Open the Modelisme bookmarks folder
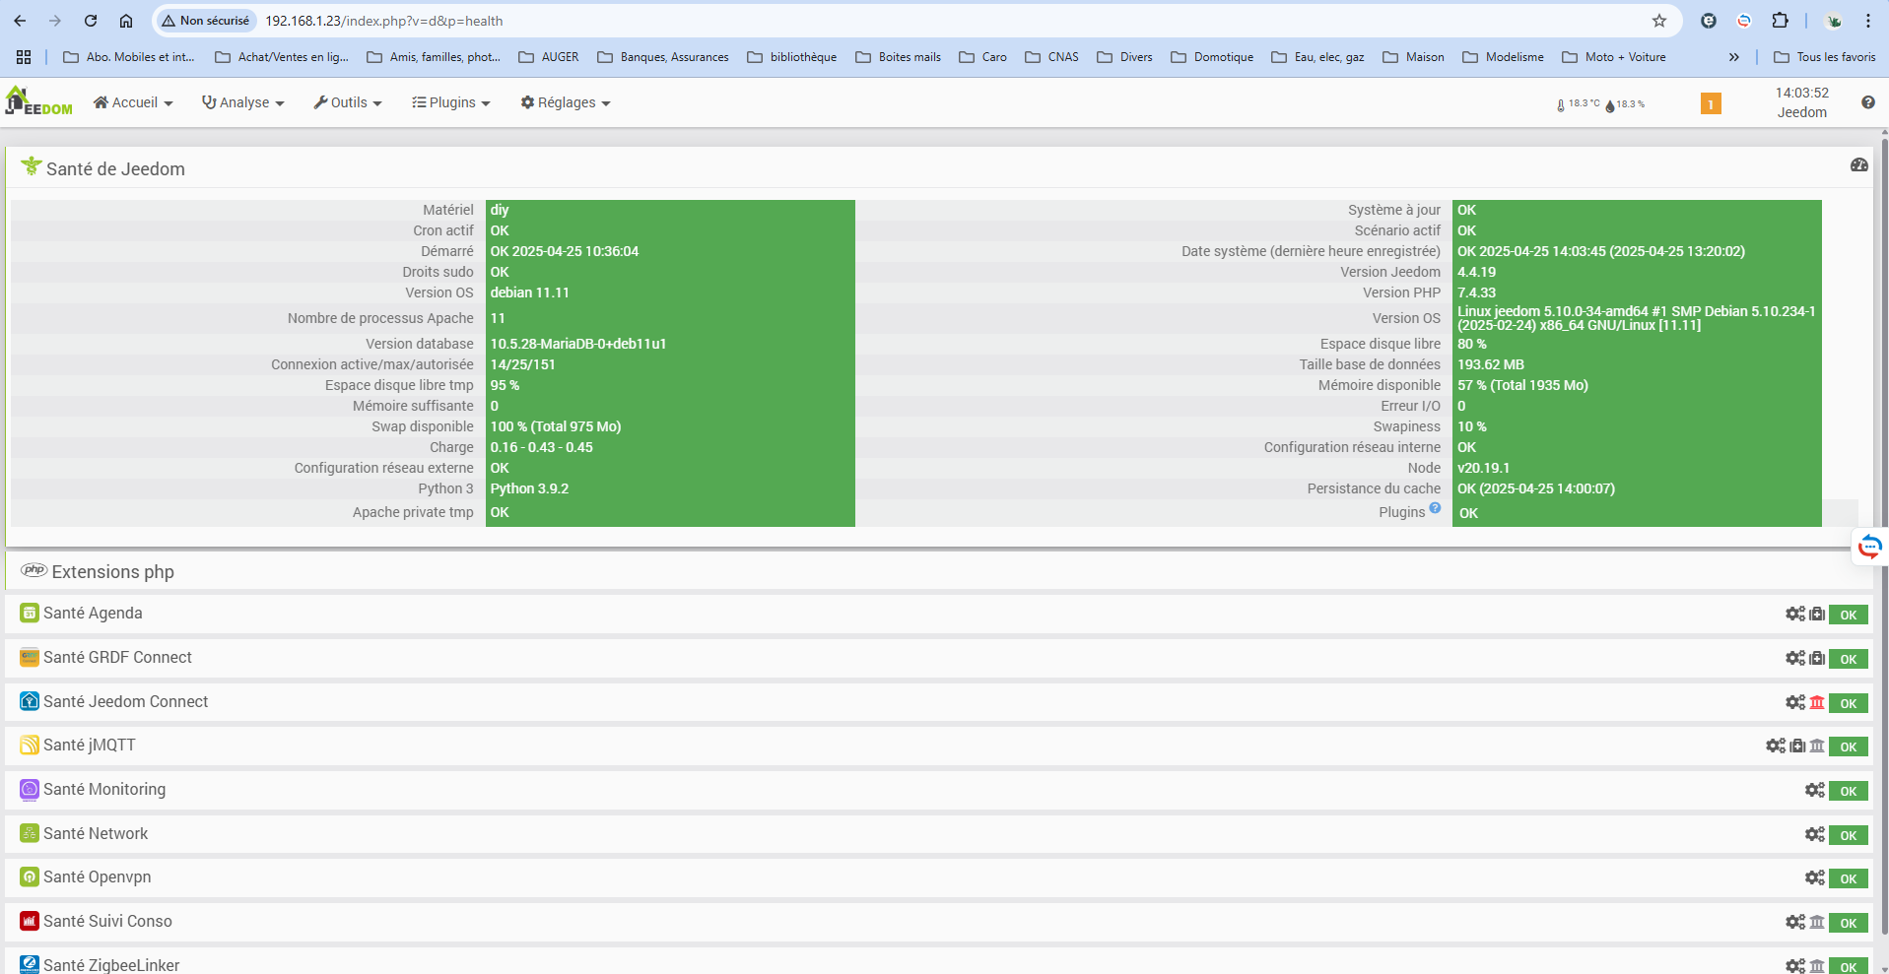The height and width of the screenshot is (974, 1889). (1503, 57)
